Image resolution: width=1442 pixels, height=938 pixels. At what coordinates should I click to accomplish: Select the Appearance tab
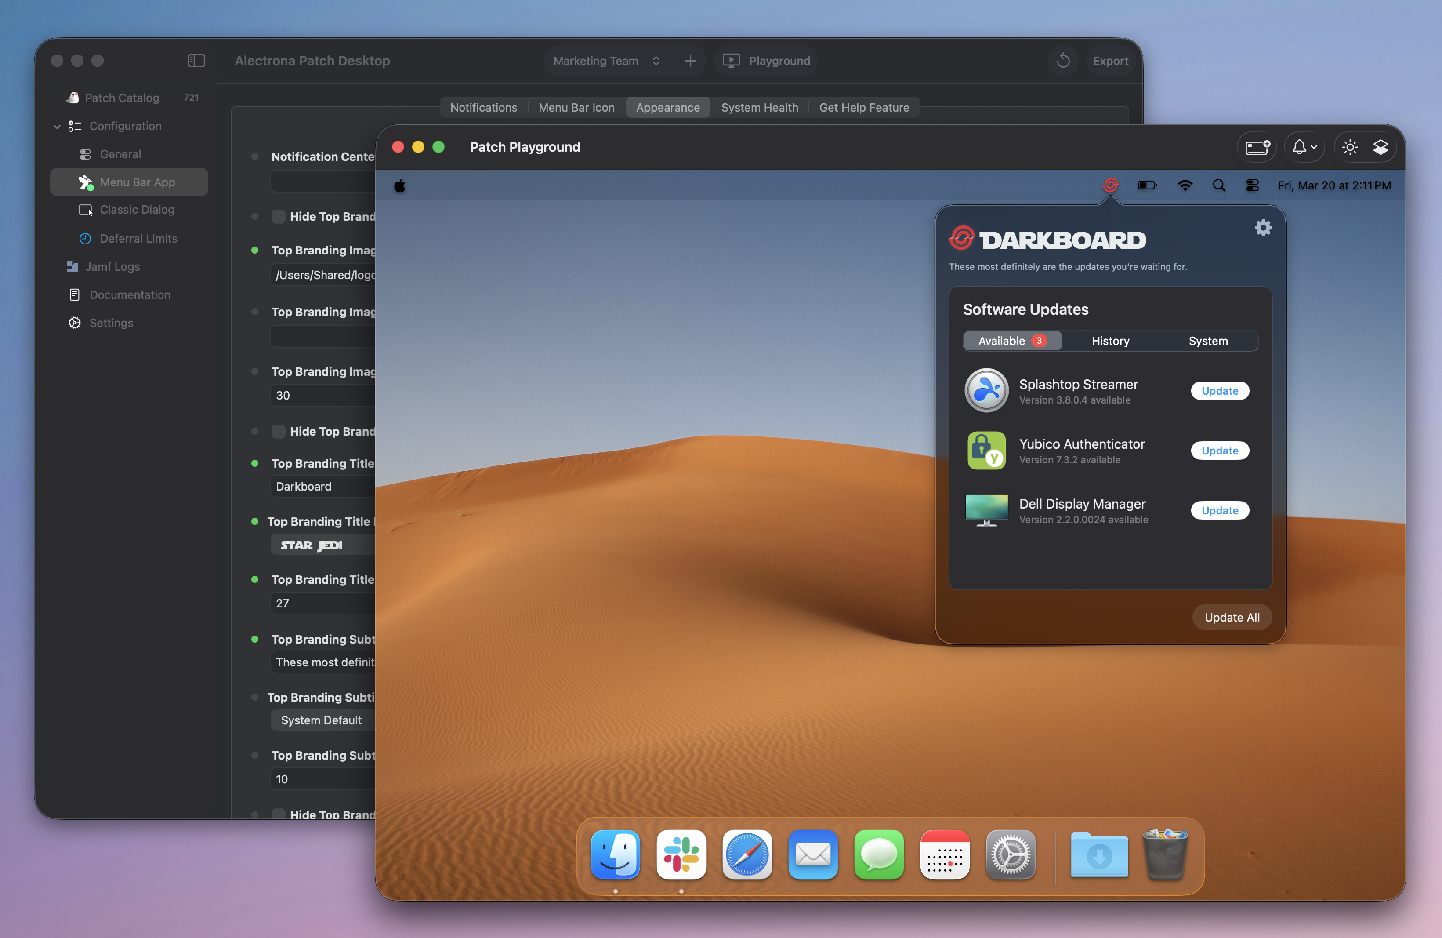[x=668, y=107]
